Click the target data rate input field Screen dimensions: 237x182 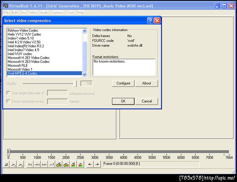click(57, 93)
